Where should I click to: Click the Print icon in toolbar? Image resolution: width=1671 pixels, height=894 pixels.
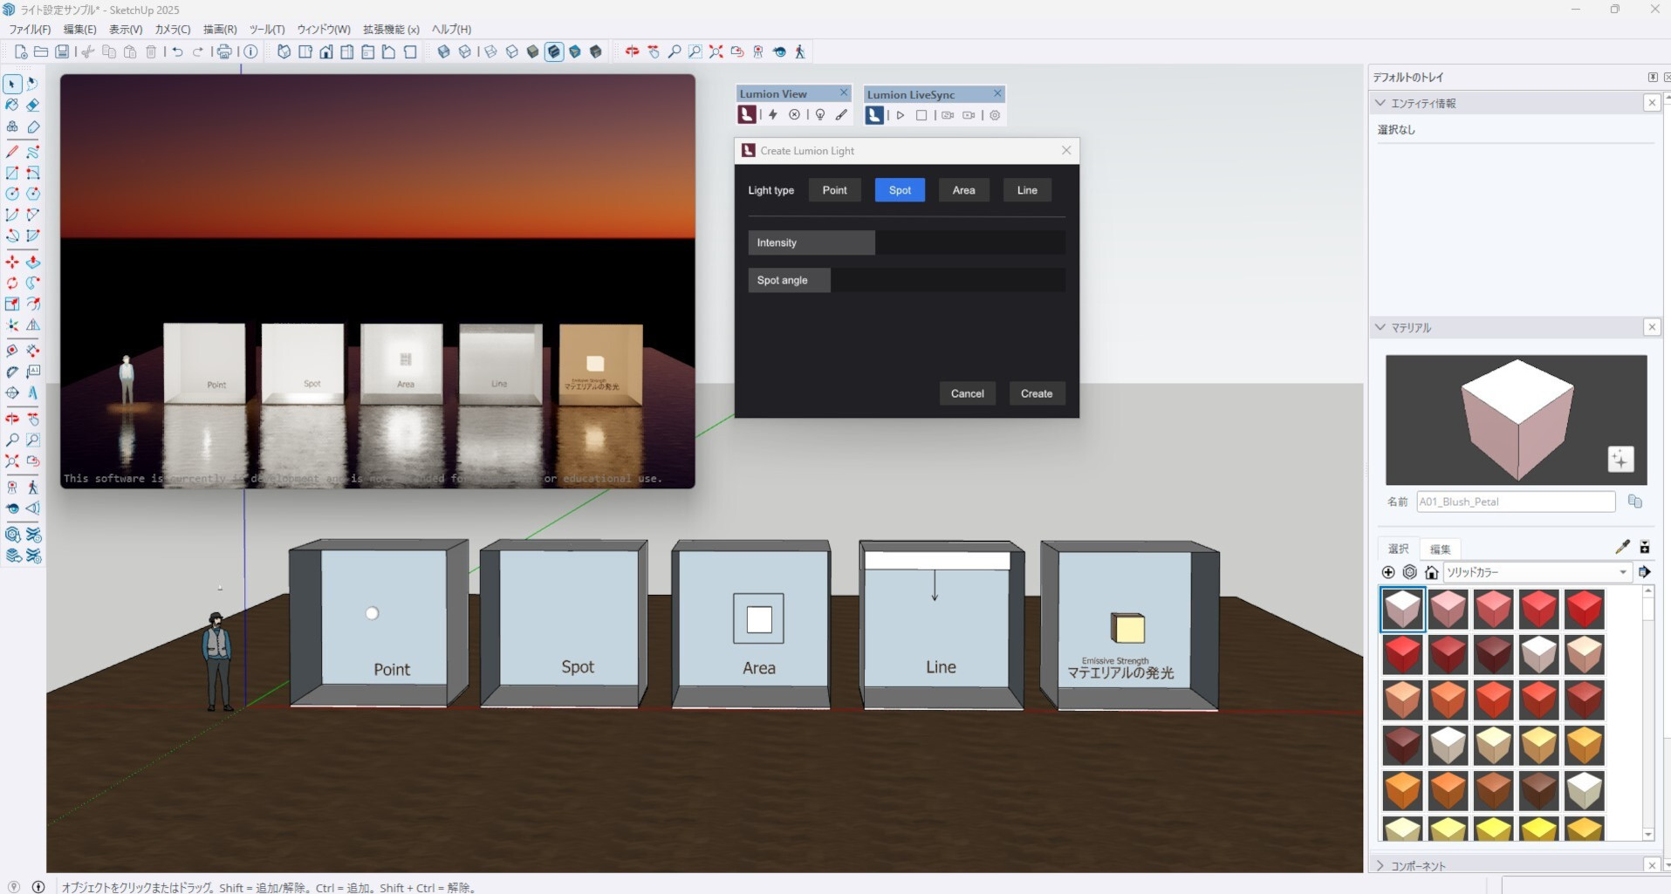pyautogui.click(x=225, y=52)
